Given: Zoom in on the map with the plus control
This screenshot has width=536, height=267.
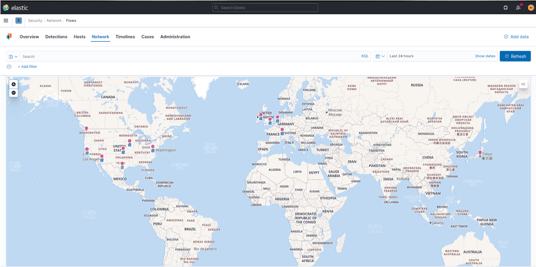Looking at the screenshot, I should pos(13,84).
